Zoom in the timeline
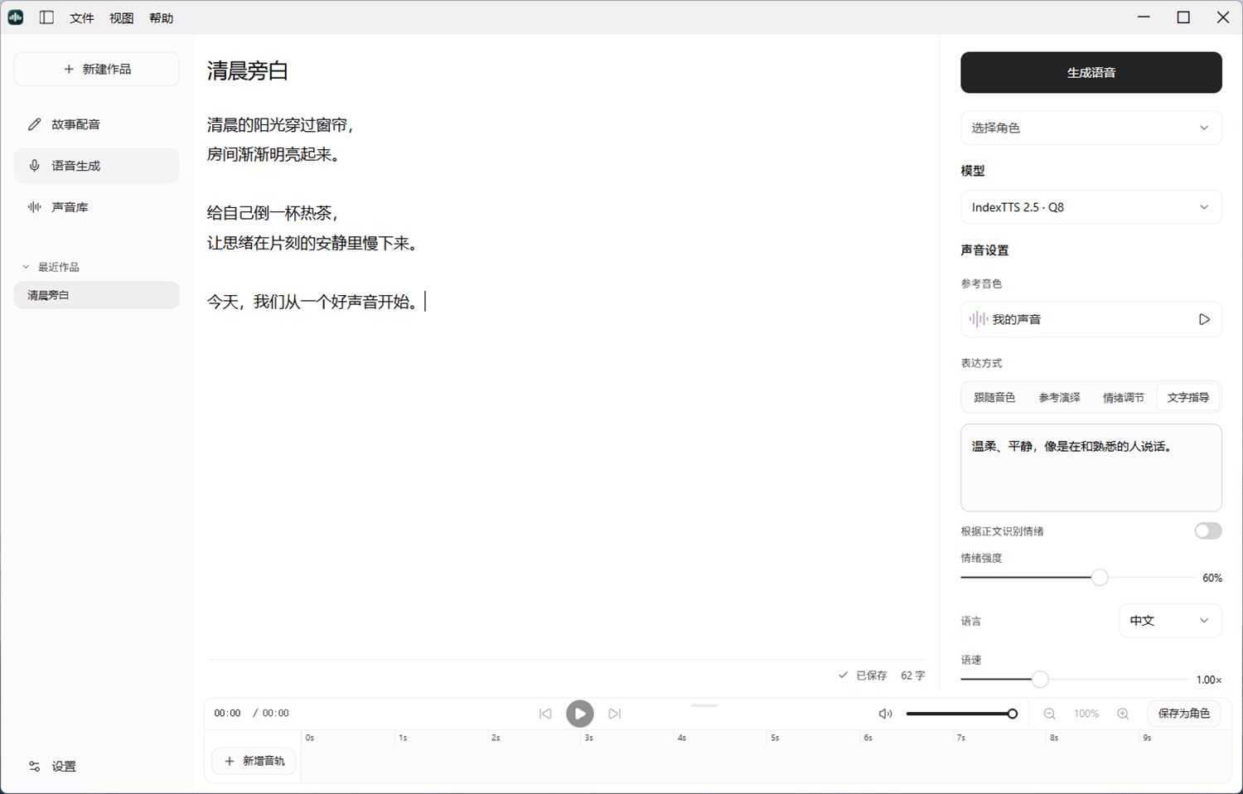Viewport: 1243px width, 794px height. 1123,714
